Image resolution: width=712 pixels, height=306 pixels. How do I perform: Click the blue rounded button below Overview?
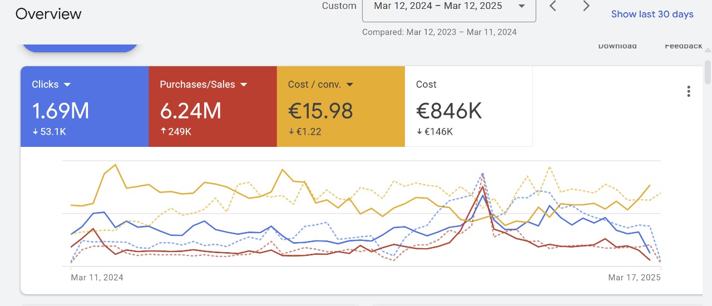click(x=80, y=47)
